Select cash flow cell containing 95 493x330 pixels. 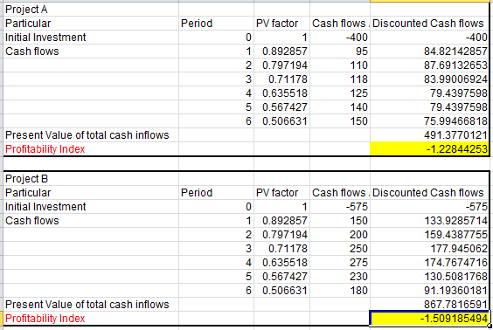(340, 52)
